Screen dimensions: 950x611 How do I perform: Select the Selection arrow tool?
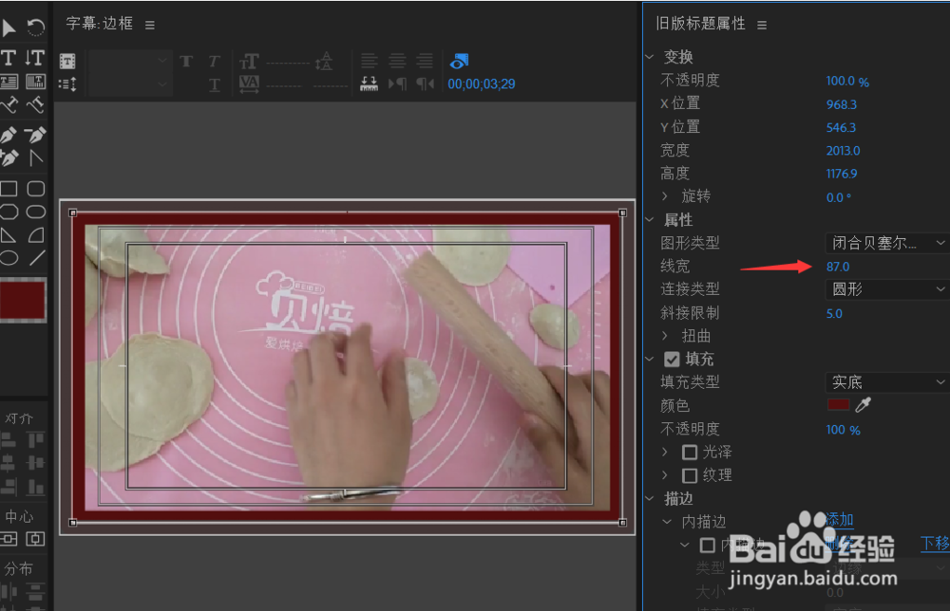click(9, 28)
